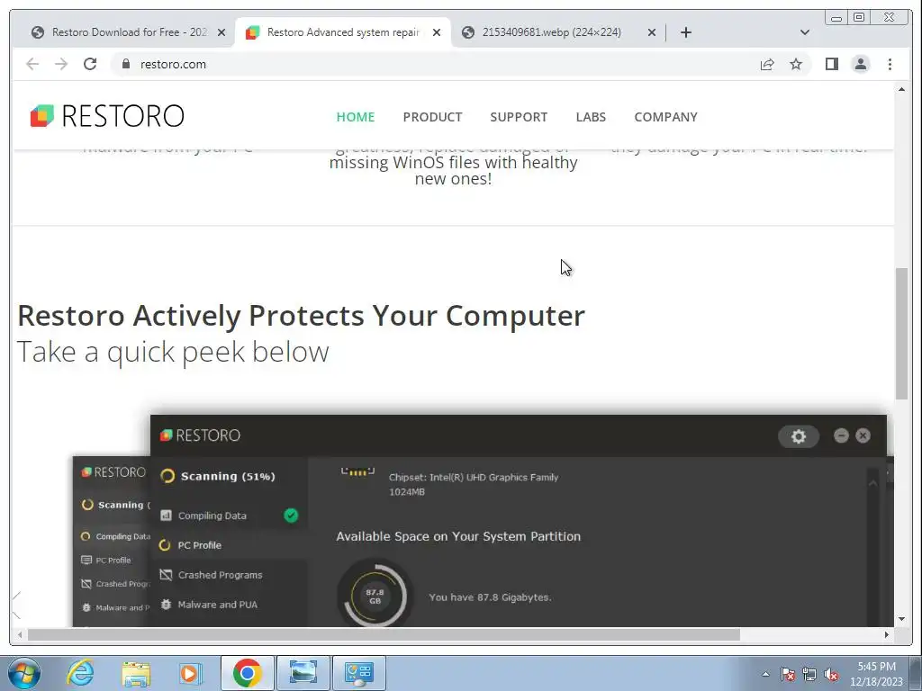Image resolution: width=922 pixels, height=691 pixels.
Task: Click the page horizontal scrollbar thumb
Action: click(384, 634)
